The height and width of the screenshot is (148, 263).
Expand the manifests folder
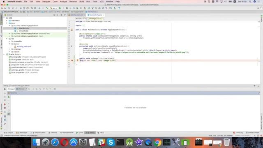click(x=7, y=21)
